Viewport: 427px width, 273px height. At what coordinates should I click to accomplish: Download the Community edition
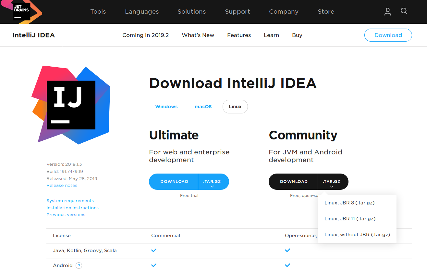(x=293, y=182)
